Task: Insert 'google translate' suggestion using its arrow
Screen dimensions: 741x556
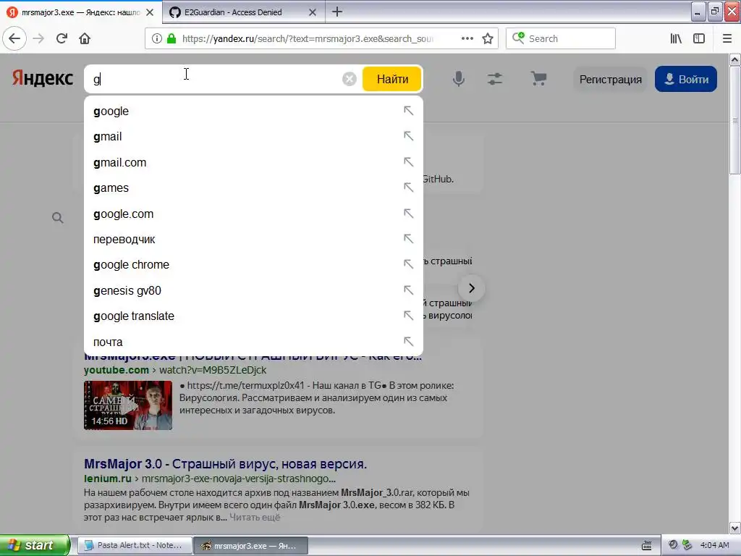Action: [x=408, y=316]
